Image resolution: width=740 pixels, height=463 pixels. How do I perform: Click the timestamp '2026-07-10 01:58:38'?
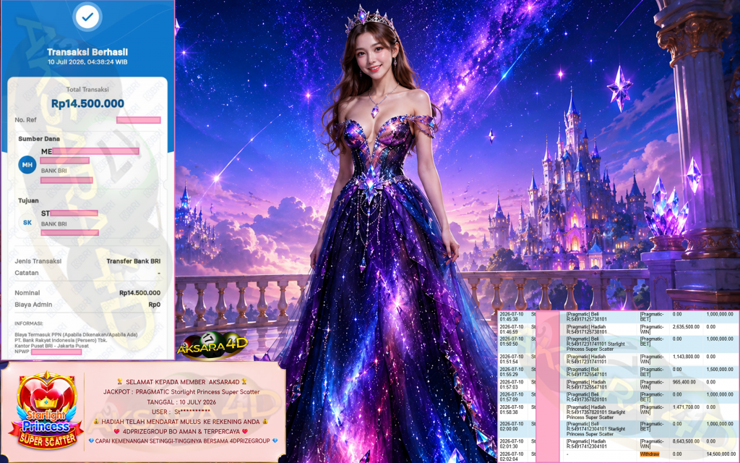(x=512, y=409)
